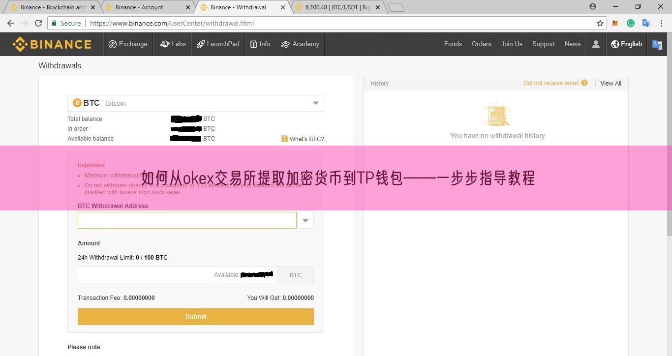Click the empty withdrawal history illustration
672x356 pixels.
click(497, 115)
